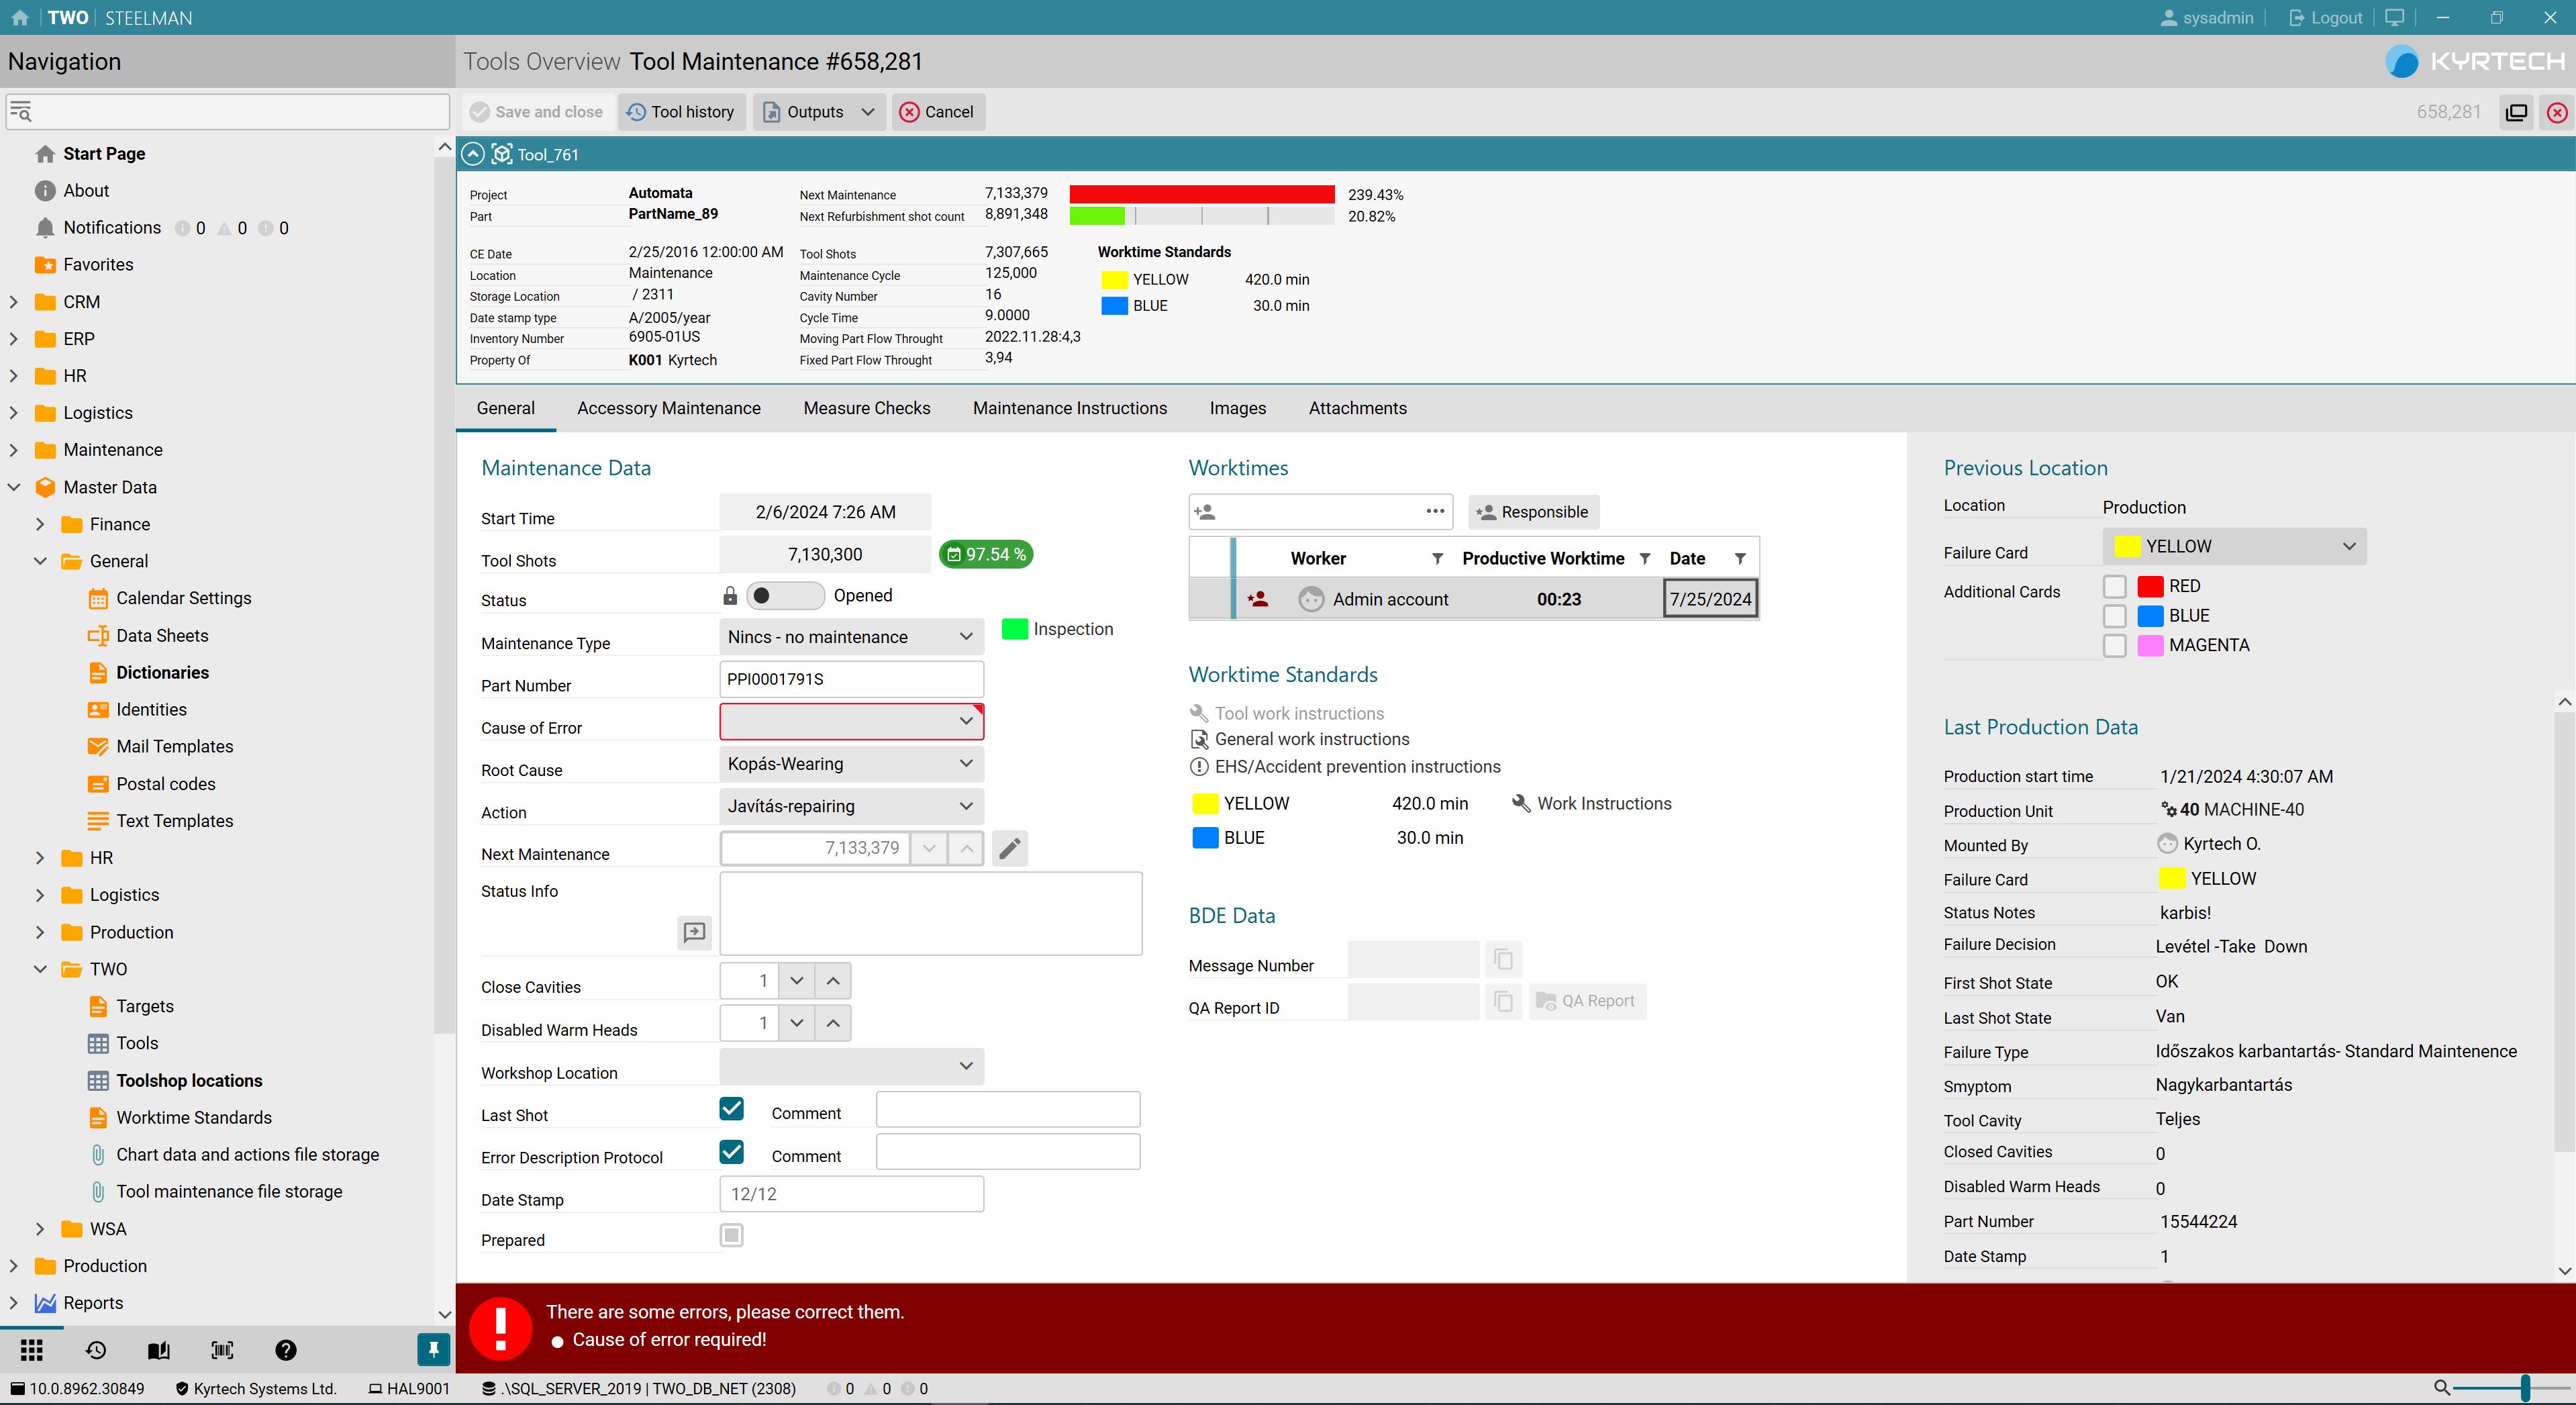The height and width of the screenshot is (1405, 2576).
Task: Check the RED additional card checkbox
Action: 2114,586
